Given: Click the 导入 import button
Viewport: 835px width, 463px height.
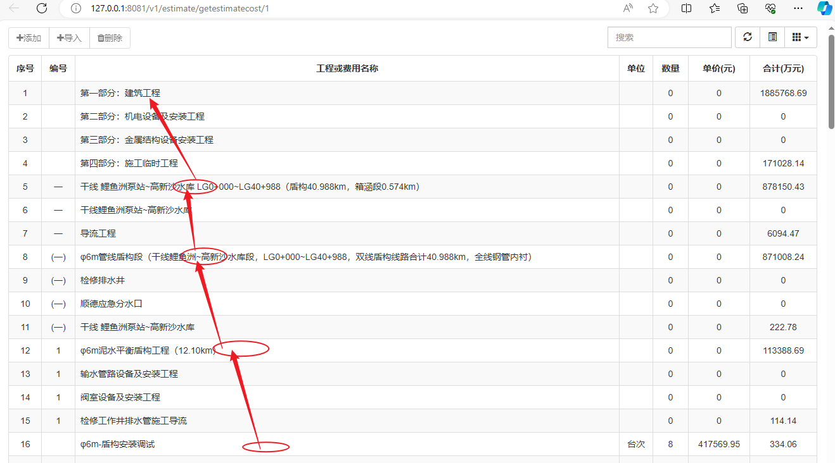Looking at the screenshot, I should coord(69,38).
